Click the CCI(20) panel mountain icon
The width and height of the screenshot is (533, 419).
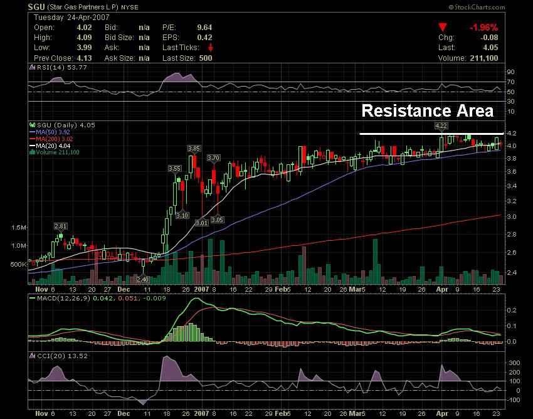(33, 356)
